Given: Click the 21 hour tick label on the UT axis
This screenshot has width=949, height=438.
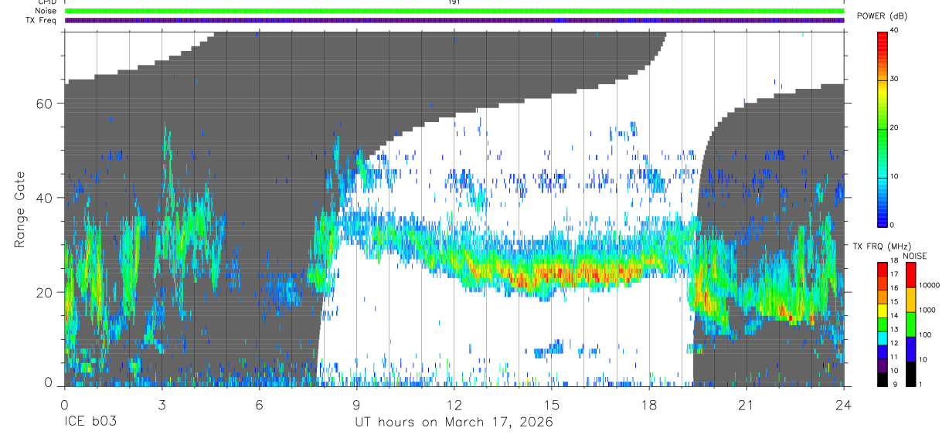Looking at the screenshot, I should tap(746, 405).
